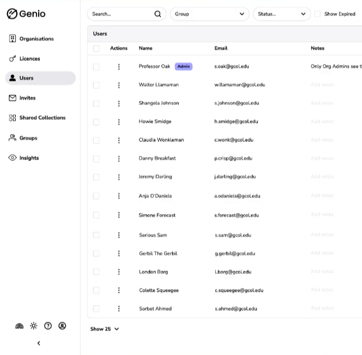
Task: Click email s.forecast@gcol.edu
Action: (236, 215)
